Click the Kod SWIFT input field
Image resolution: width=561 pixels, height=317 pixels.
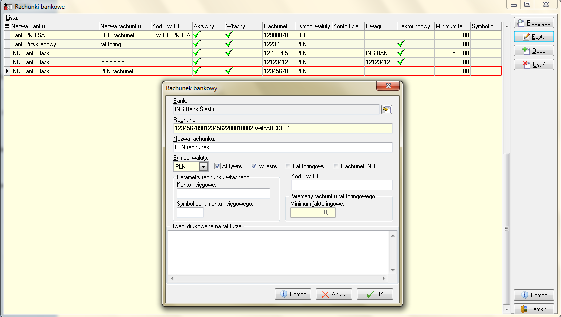(x=342, y=185)
